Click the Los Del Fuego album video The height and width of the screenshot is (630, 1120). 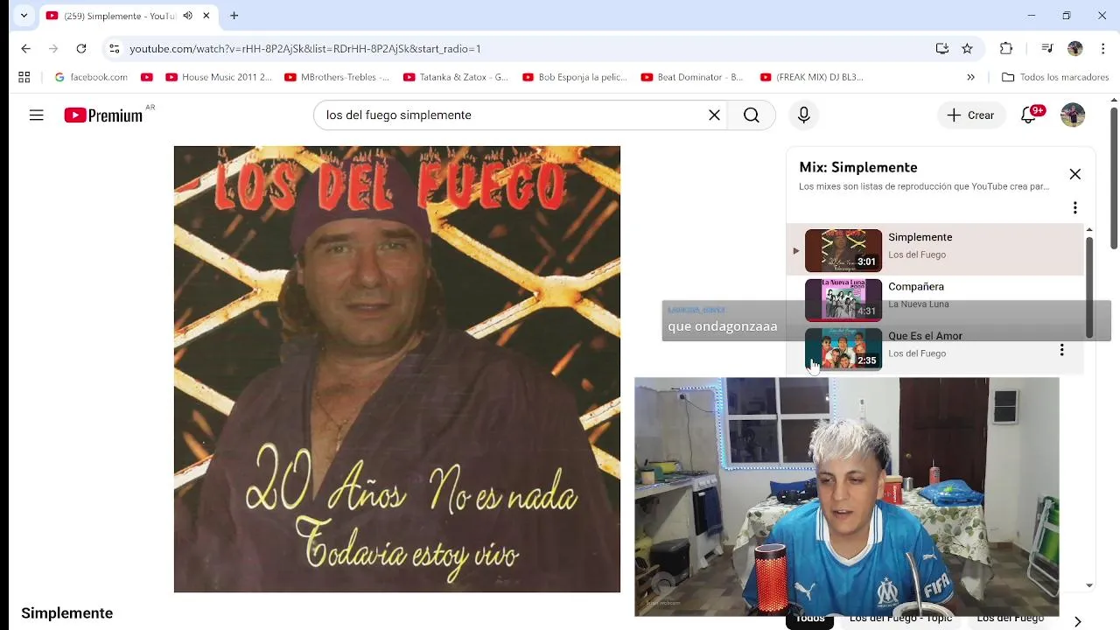pos(397,369)
